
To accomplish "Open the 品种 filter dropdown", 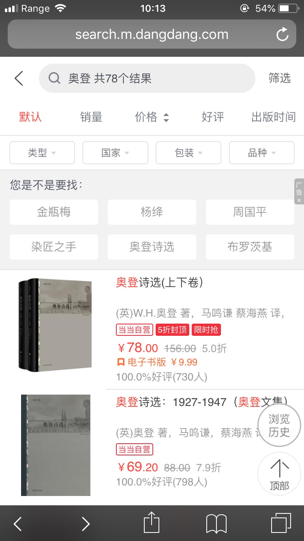I will pos(262,152).
